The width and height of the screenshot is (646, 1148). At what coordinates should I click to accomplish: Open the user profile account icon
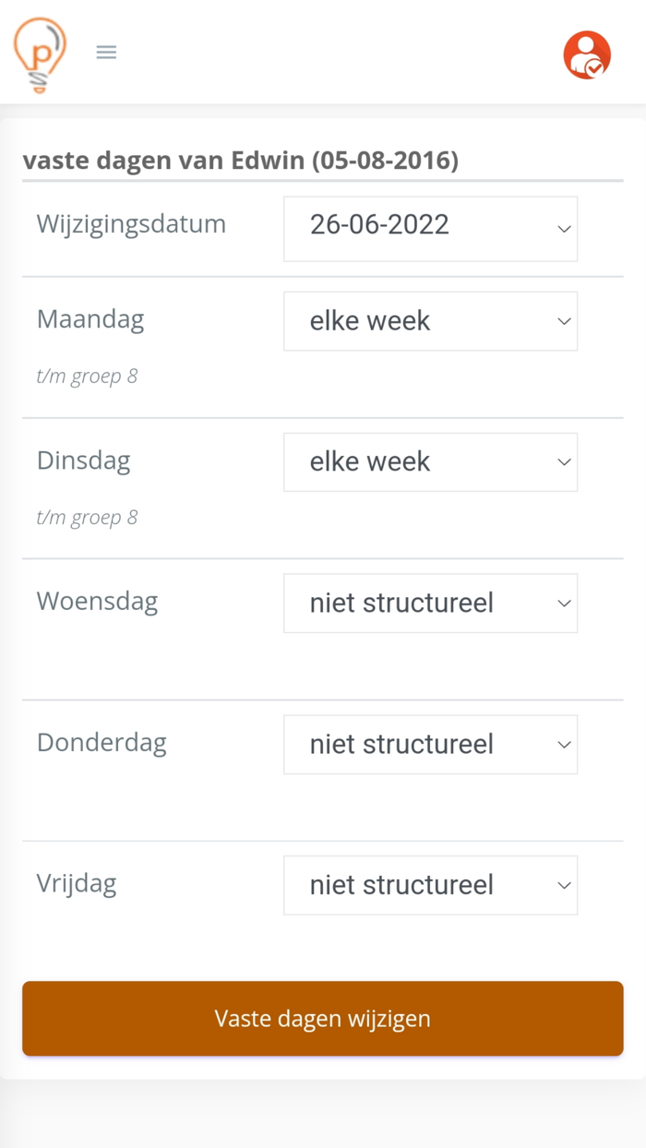587,55
